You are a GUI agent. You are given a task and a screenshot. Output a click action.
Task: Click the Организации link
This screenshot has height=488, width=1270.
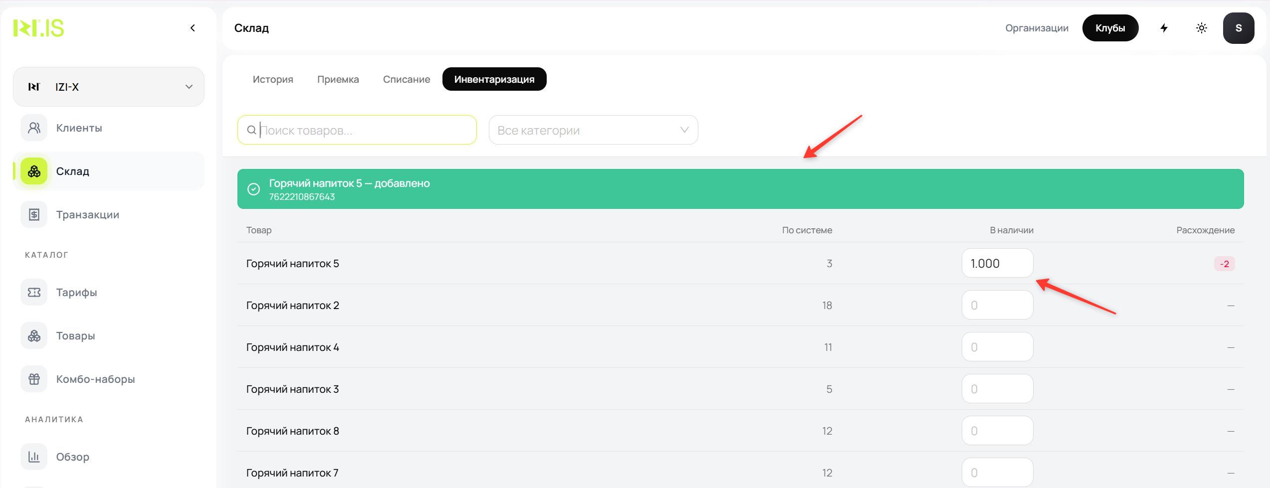(1037, 28)
